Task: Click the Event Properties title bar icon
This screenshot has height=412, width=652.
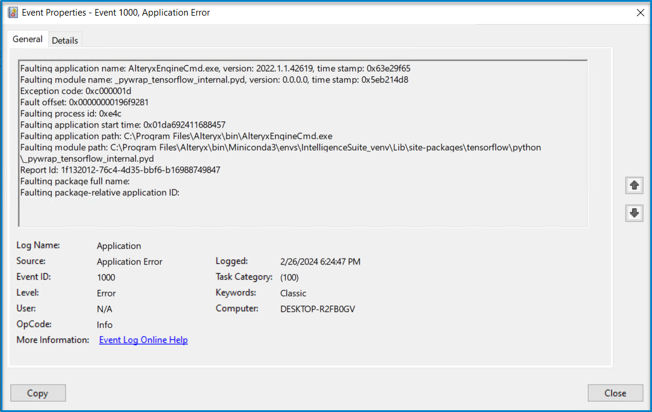Action: 13,13
